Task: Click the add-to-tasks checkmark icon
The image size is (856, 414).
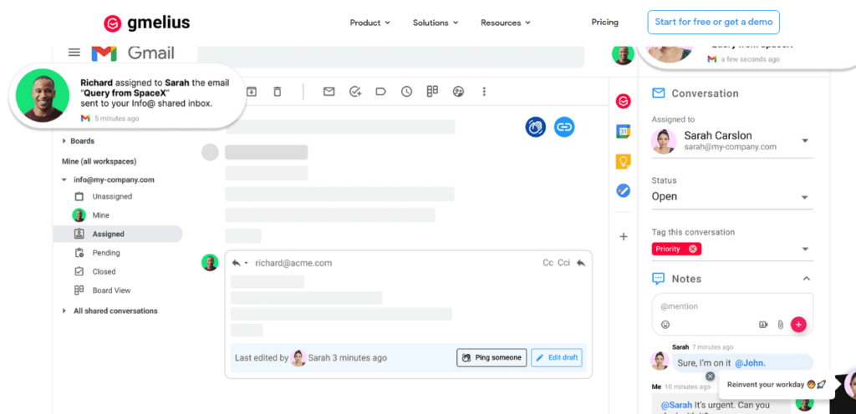Action: (355, 92)
